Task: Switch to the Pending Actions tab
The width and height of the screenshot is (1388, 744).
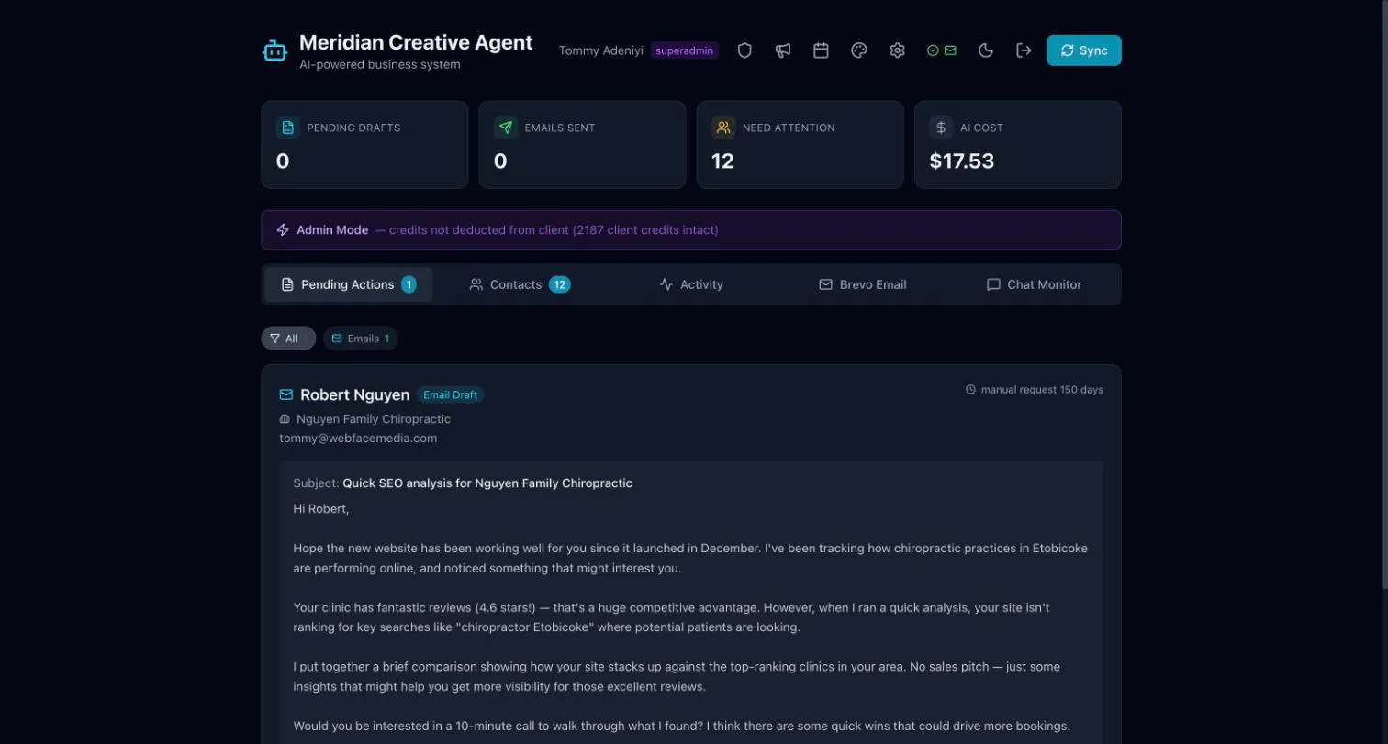Action: (x=349, y=284)
